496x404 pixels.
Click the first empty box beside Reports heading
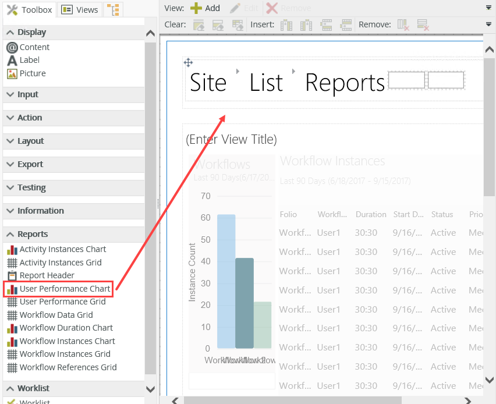click(406, 80)
